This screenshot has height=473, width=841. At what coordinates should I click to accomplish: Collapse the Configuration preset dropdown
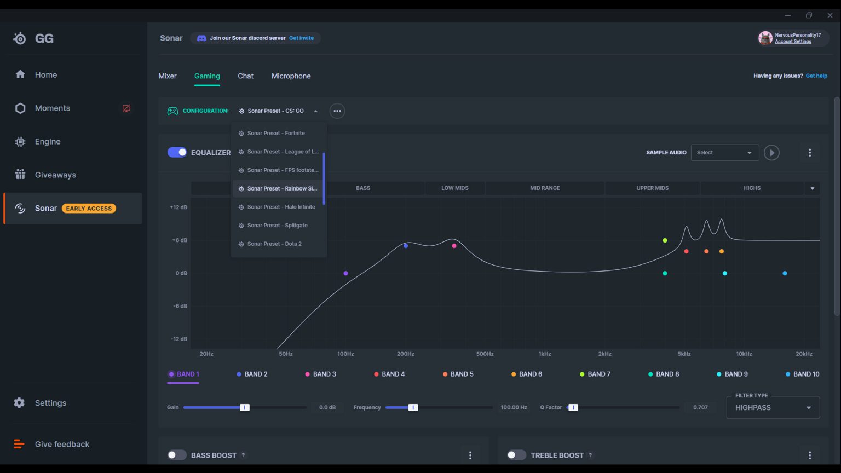[x=279, y=111]
